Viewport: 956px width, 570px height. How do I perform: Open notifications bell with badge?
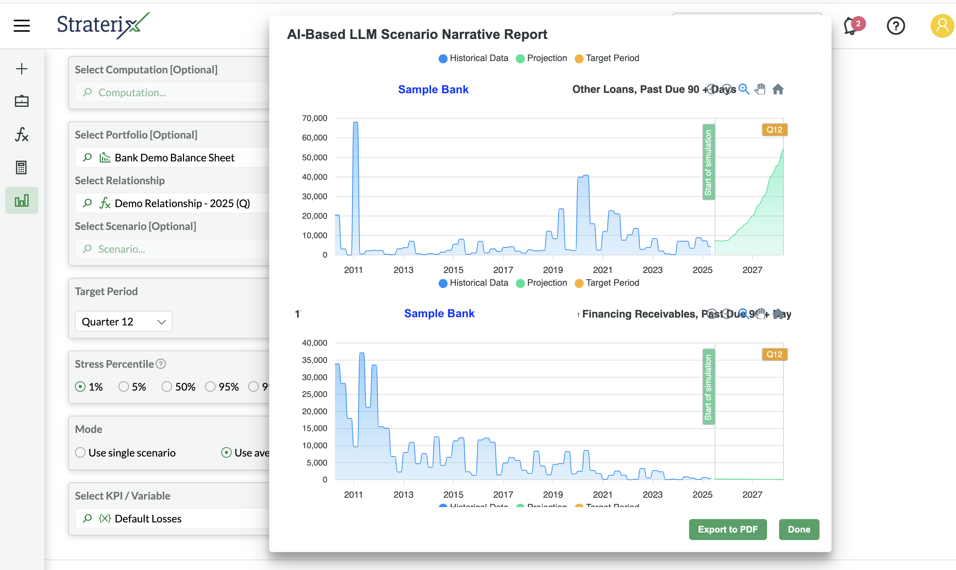coord(852,26)
